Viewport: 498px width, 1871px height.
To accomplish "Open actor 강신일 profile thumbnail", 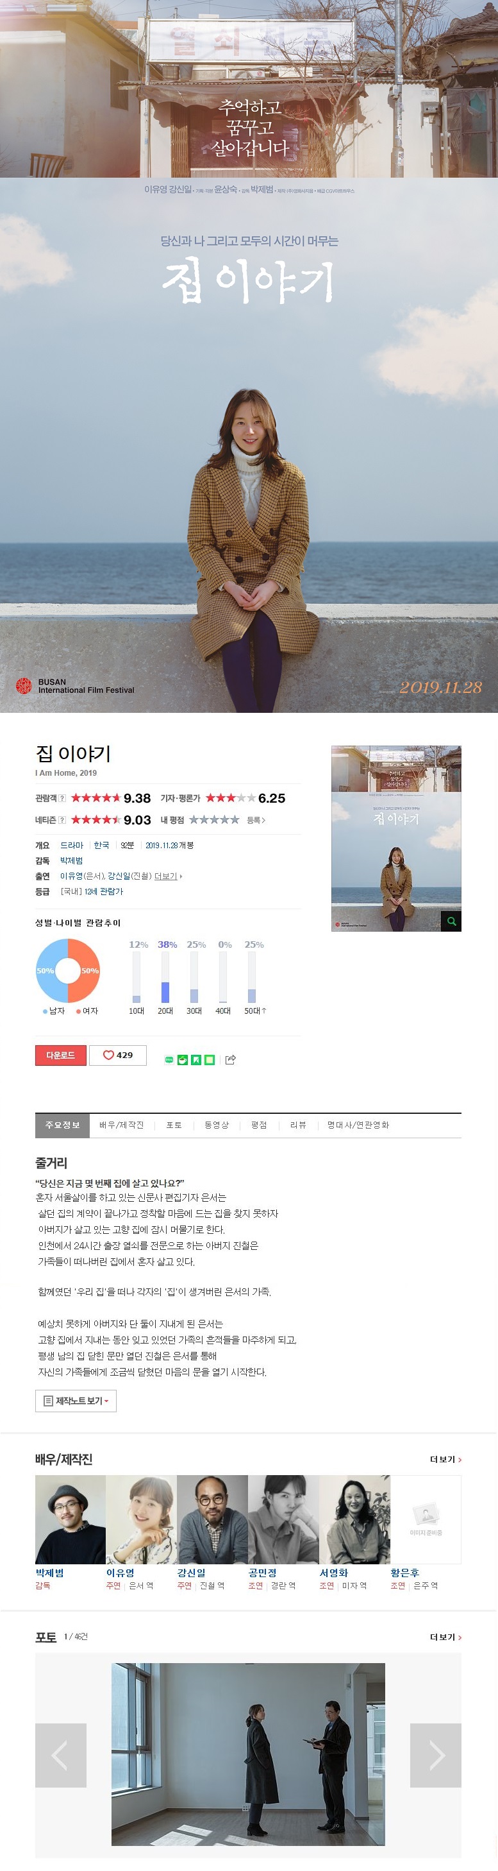I will tap(212, 1519).
